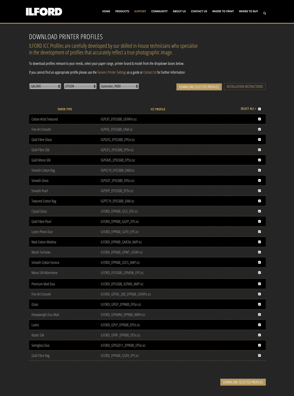
Task: Click ILFORD_EPP600_GCG_EPG.icc file name
Action: click(119, 211)
